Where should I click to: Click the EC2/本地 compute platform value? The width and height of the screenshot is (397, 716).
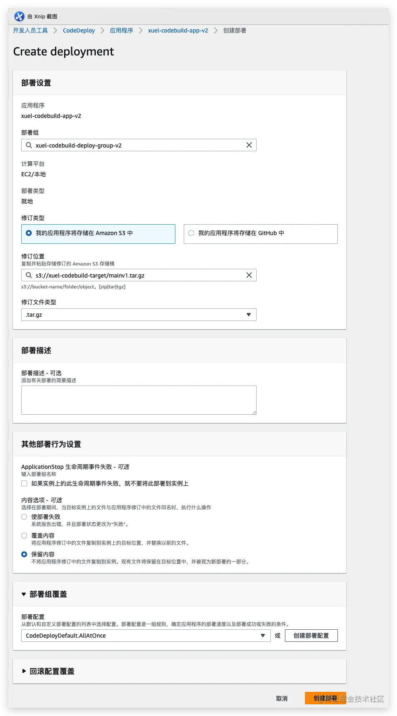coord(34,174)
